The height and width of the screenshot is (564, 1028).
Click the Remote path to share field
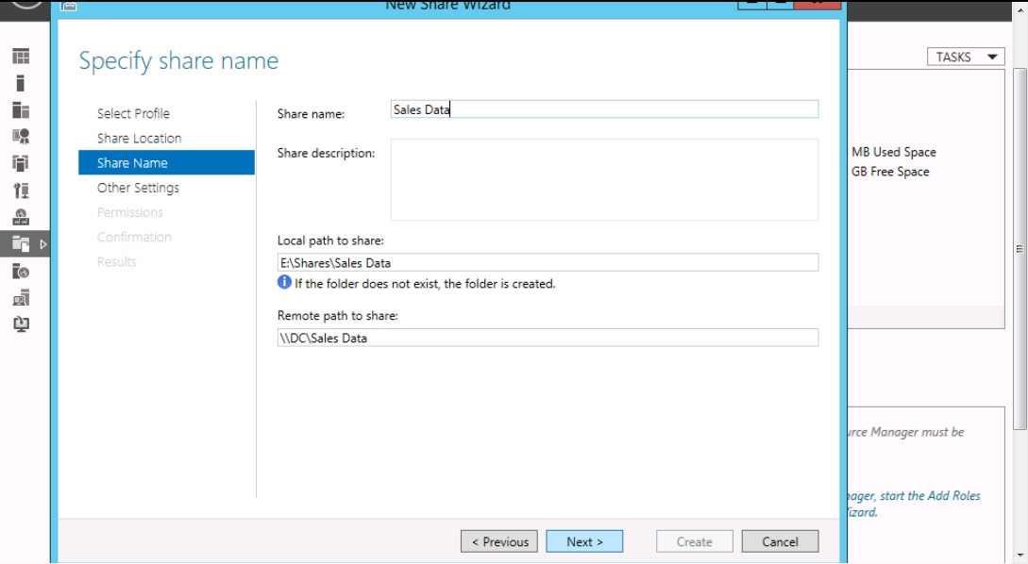(x=548, y=338)
